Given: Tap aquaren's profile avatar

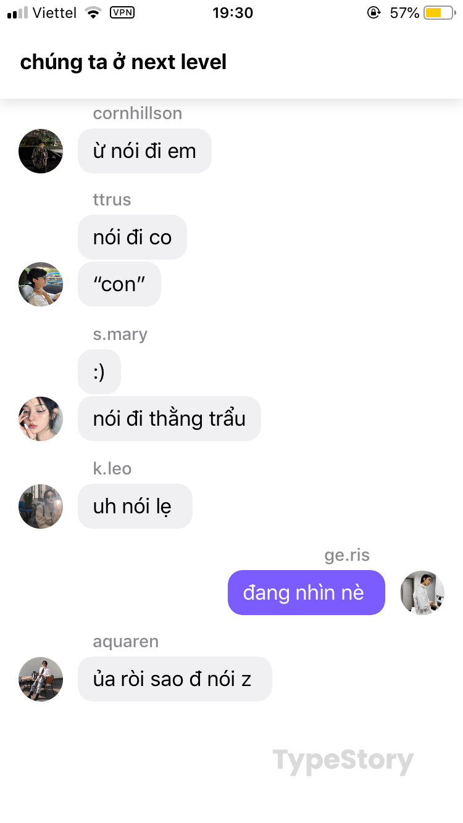Looking at the screenshot, I should (41, 679).
